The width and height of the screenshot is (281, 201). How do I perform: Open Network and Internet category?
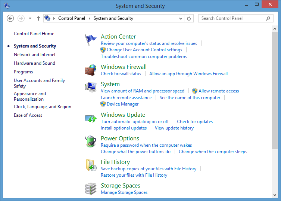pos(35,55)
